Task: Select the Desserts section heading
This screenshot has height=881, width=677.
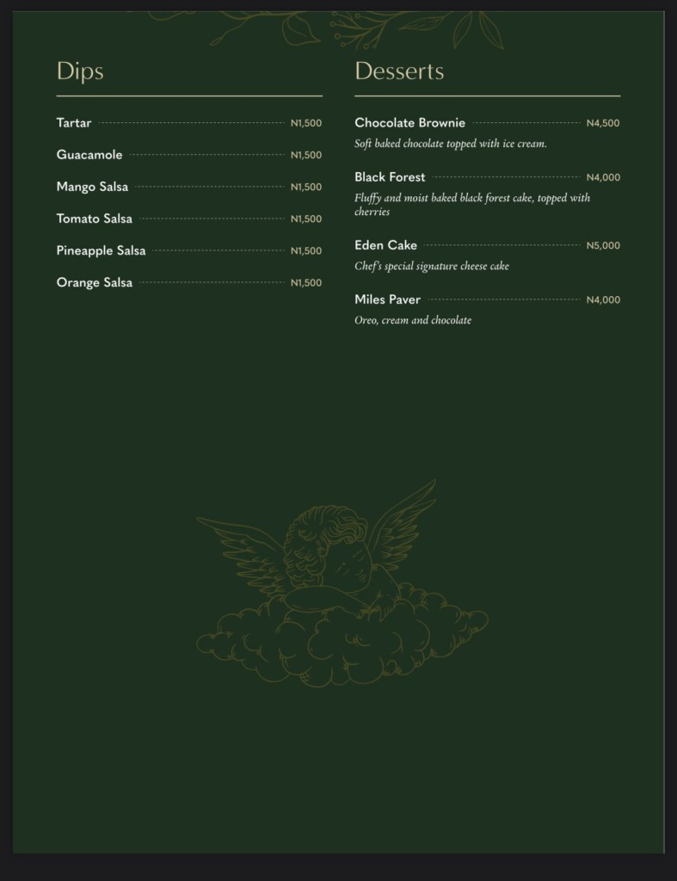Action: [399, 71]
